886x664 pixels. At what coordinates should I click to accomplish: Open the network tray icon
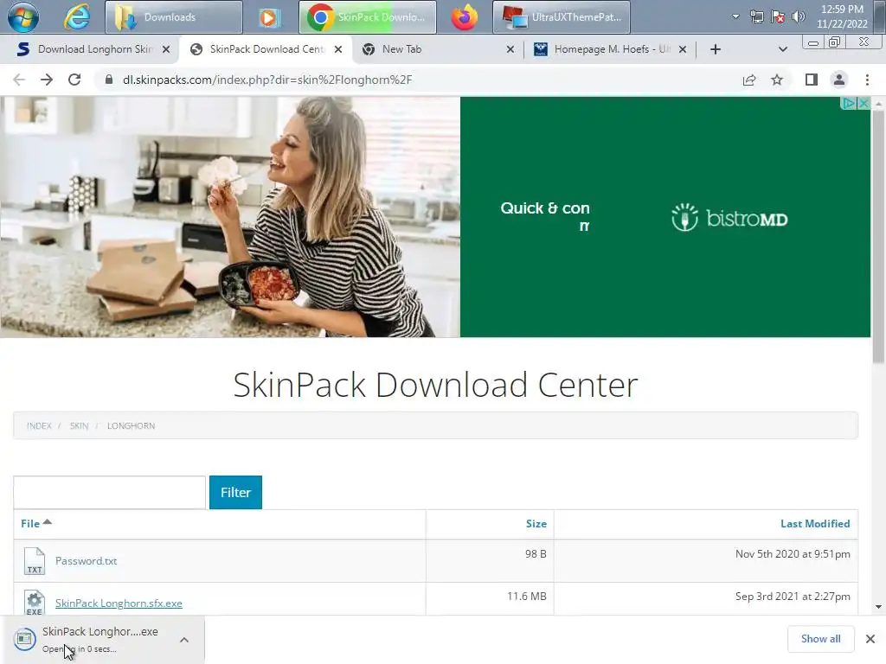(x=756, y=17)
